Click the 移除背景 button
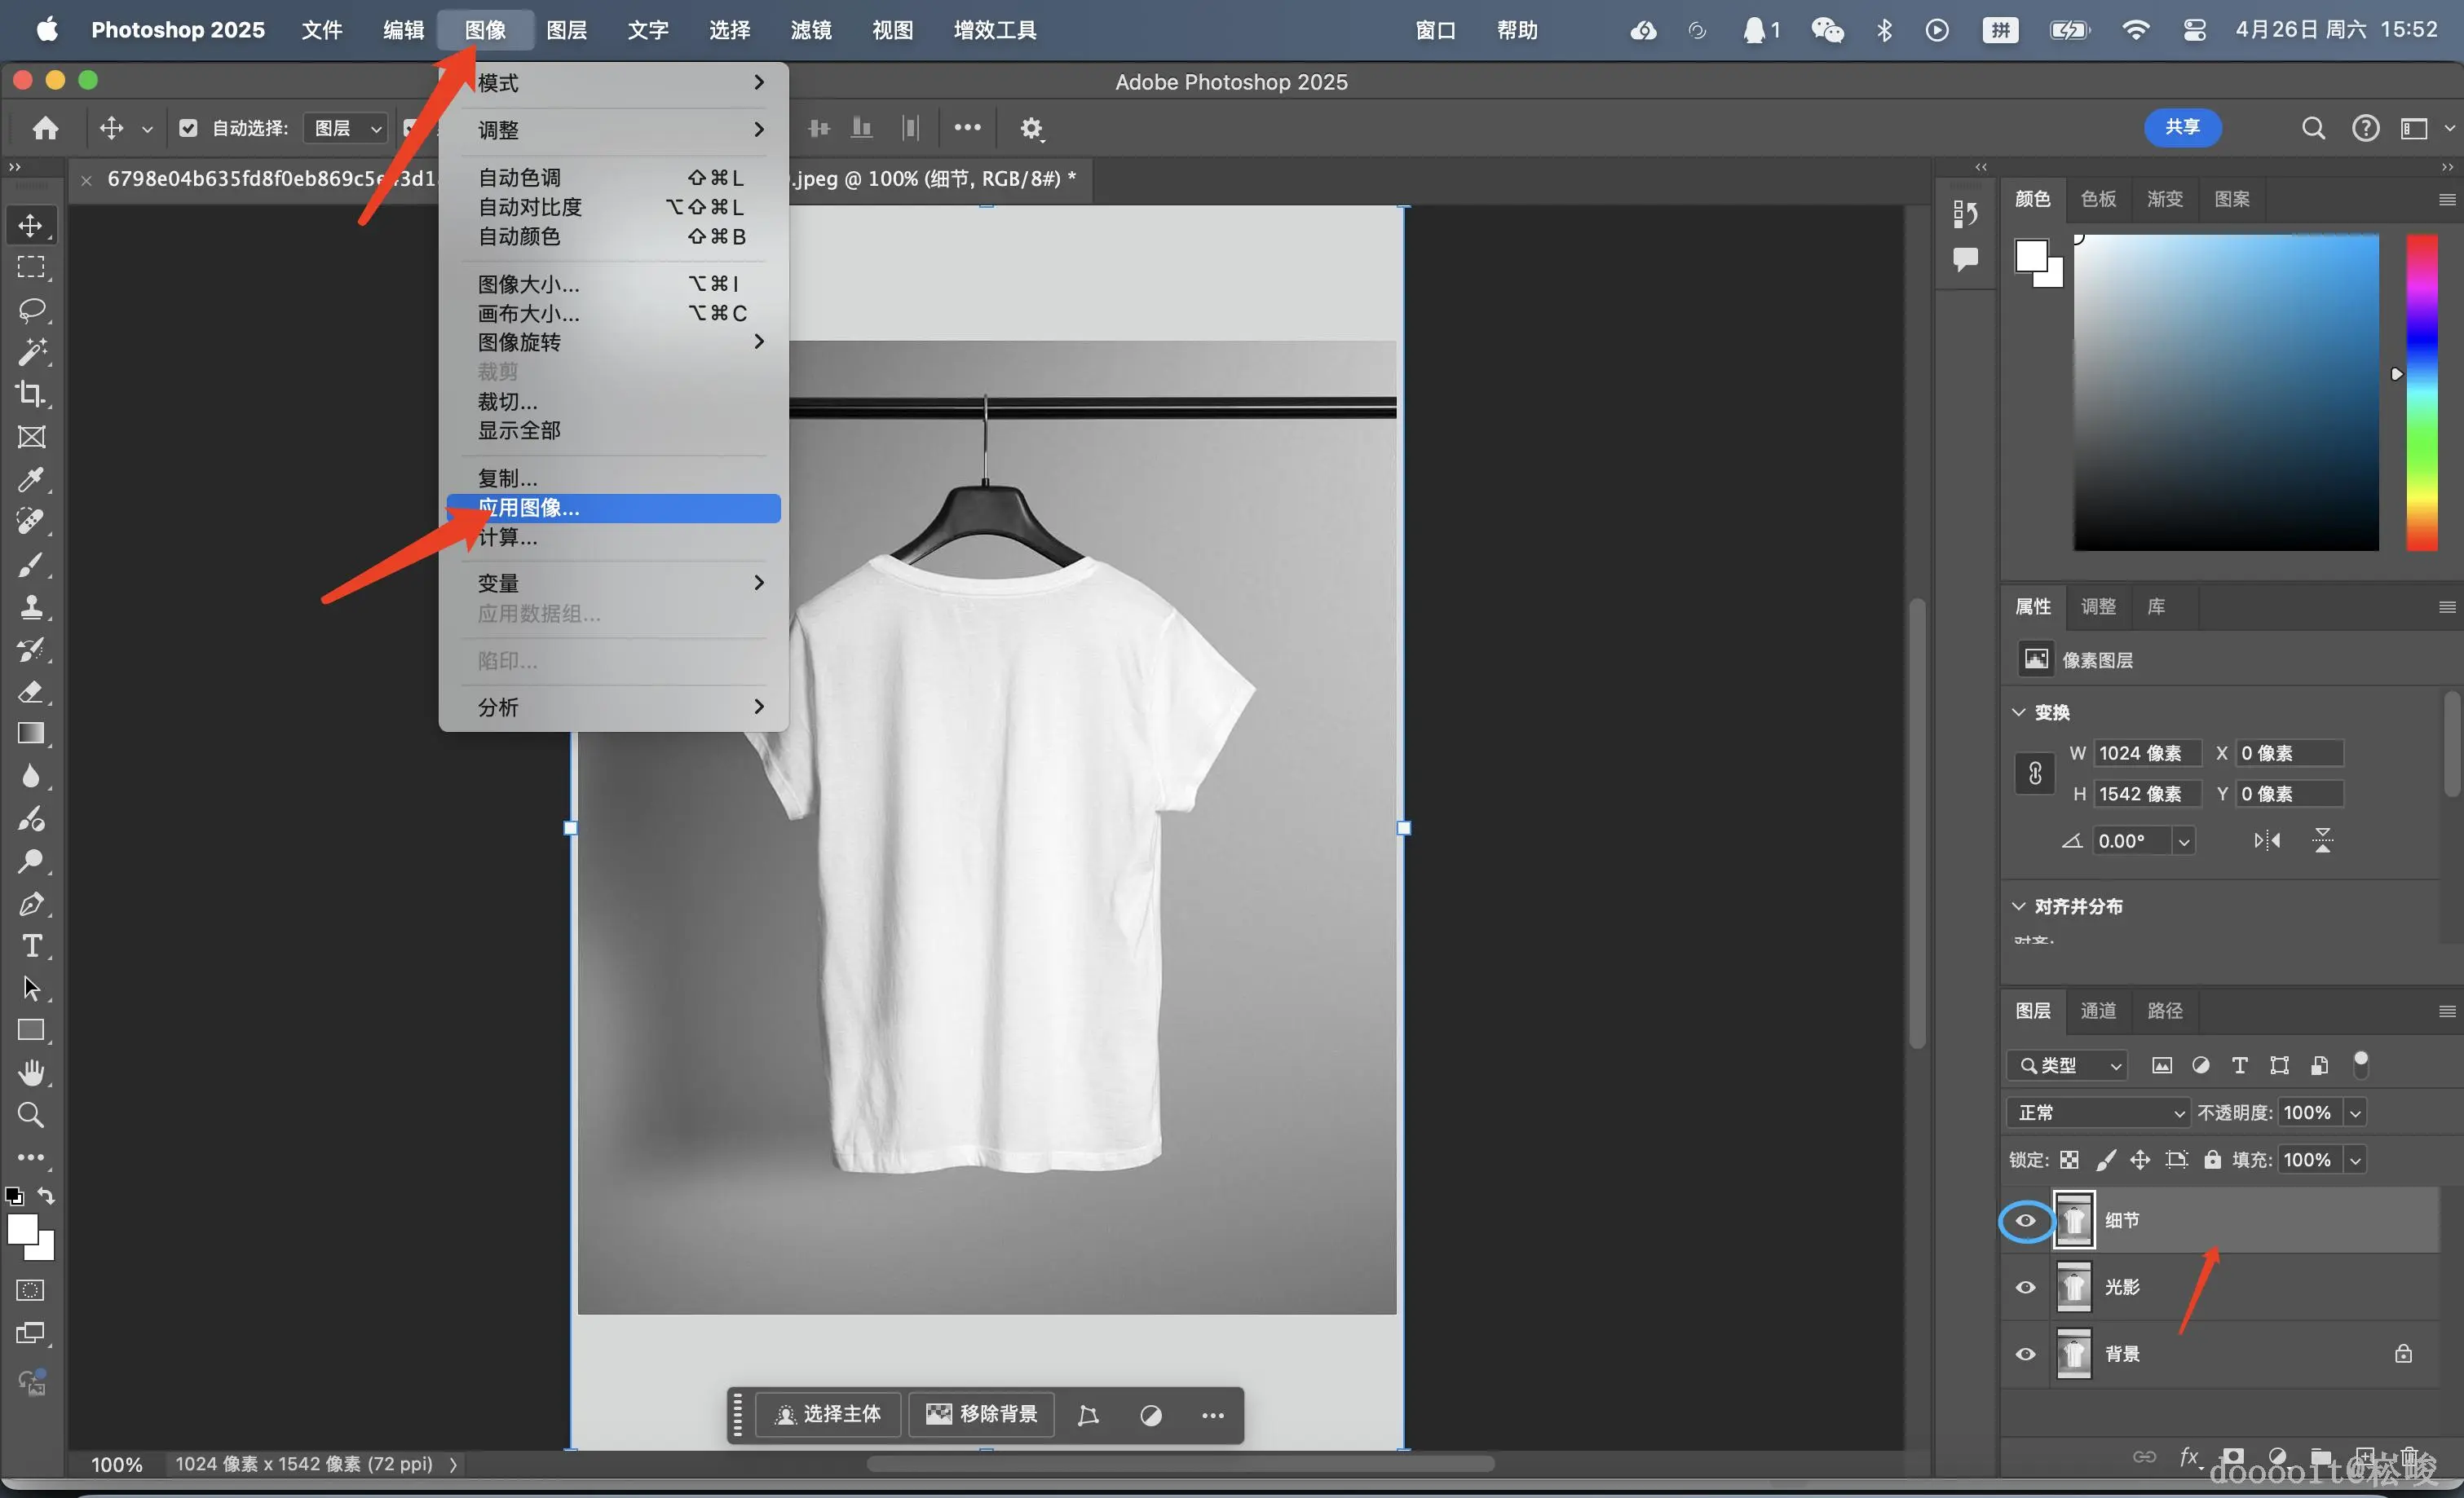Viewport: 2464px width, 1498px height. [981, 1414]
